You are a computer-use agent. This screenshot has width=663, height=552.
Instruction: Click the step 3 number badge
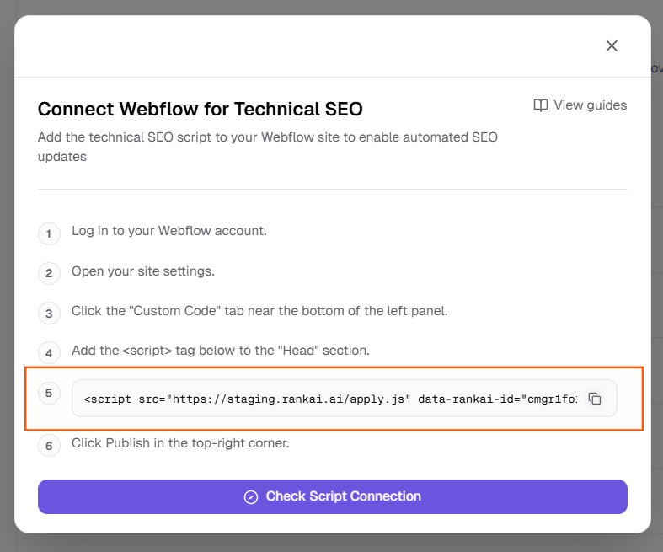(x=49, y=313)
